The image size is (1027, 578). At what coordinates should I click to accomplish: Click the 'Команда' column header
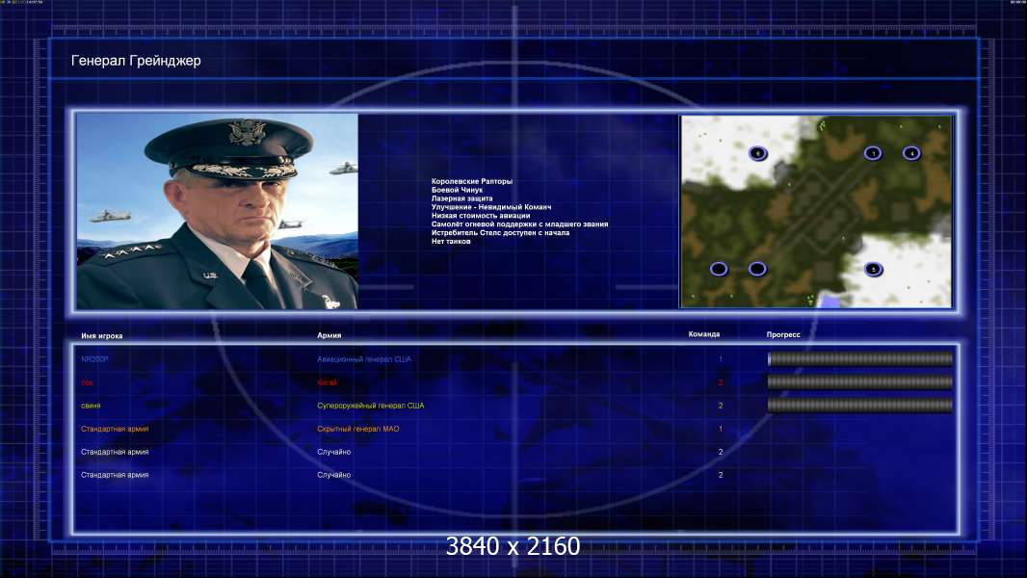click(704, 334)
